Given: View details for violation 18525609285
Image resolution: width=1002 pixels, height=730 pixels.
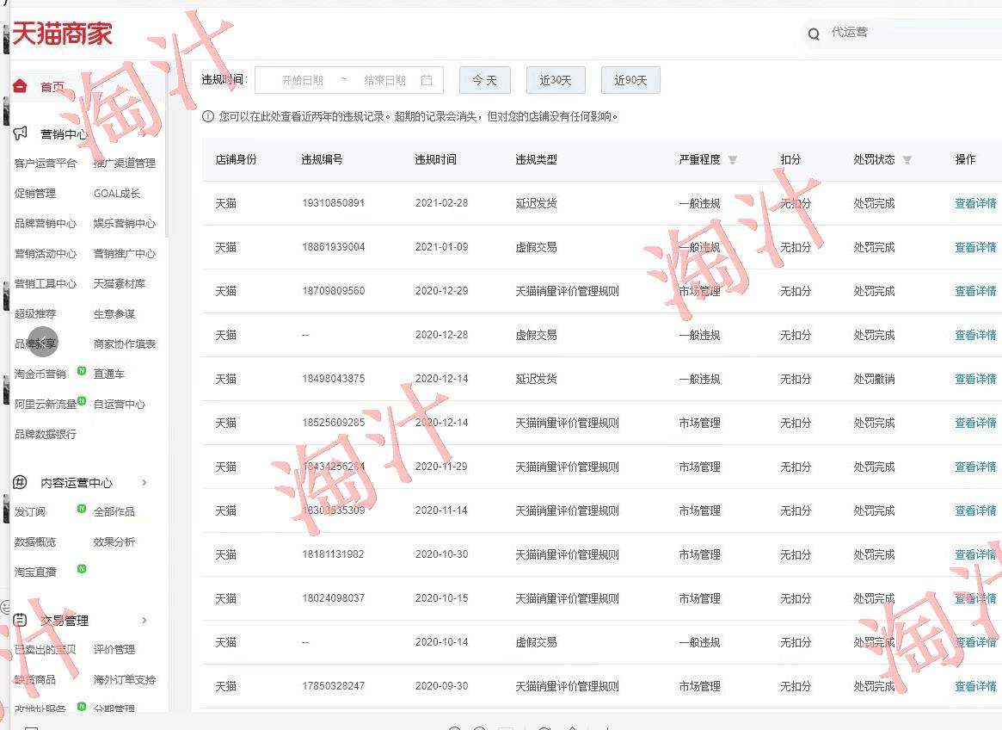Looking at the screenshot, I should click(x=975, y=423).
